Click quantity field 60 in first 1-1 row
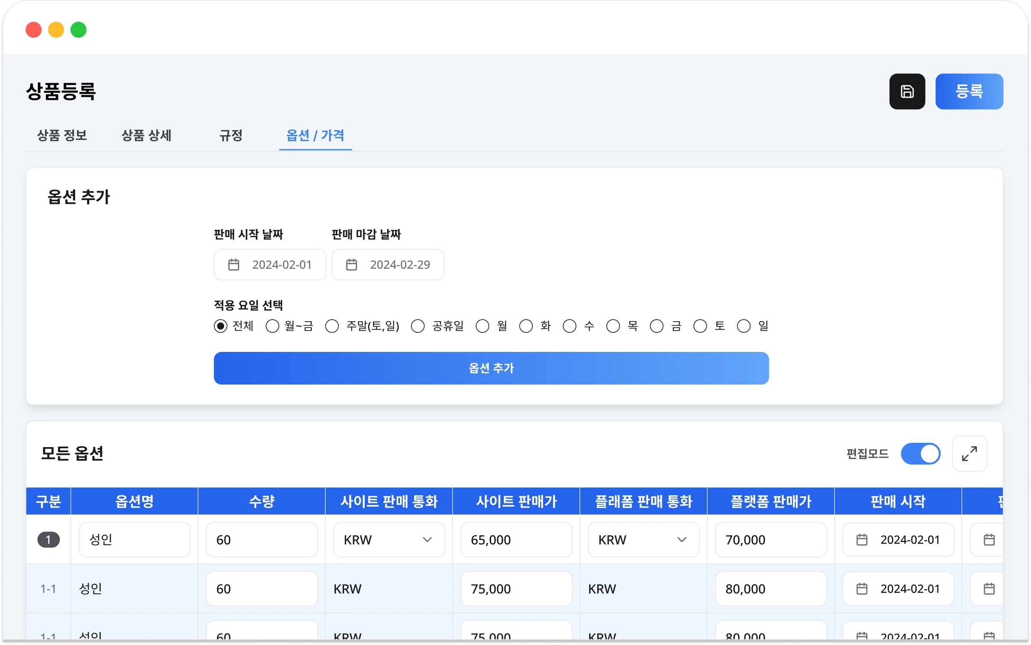This screenshot has width=1031, height=645. pos(262,589)
